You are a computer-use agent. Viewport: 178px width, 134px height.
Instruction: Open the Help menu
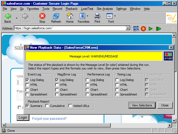(147, 9)
